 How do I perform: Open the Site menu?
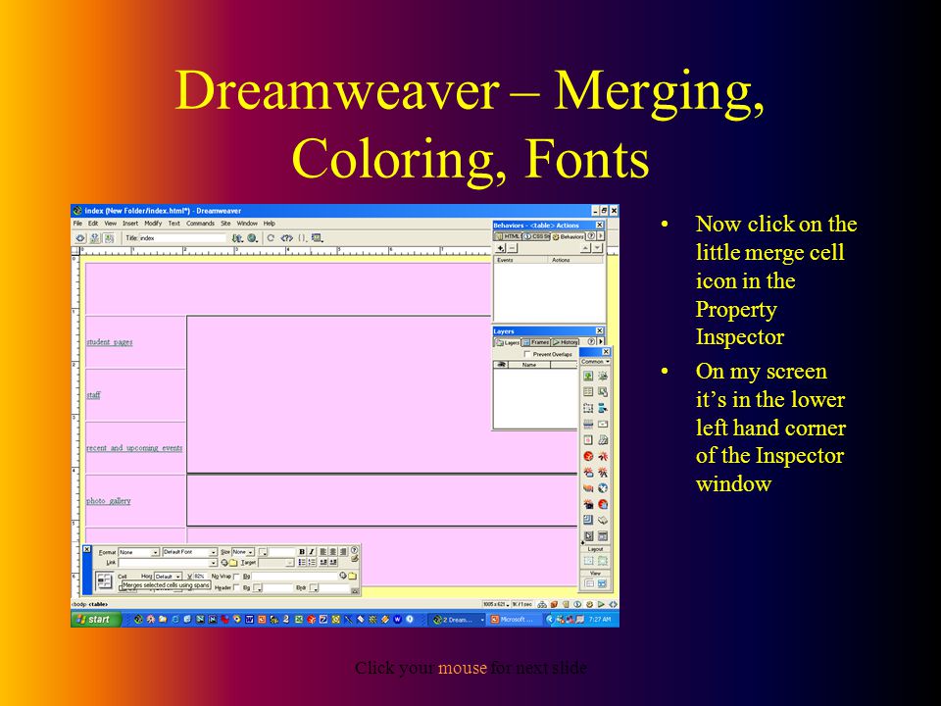[225, 224]
